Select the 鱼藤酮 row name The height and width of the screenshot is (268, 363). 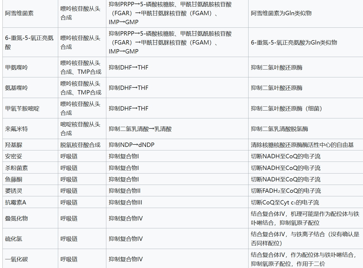point(14,179)
